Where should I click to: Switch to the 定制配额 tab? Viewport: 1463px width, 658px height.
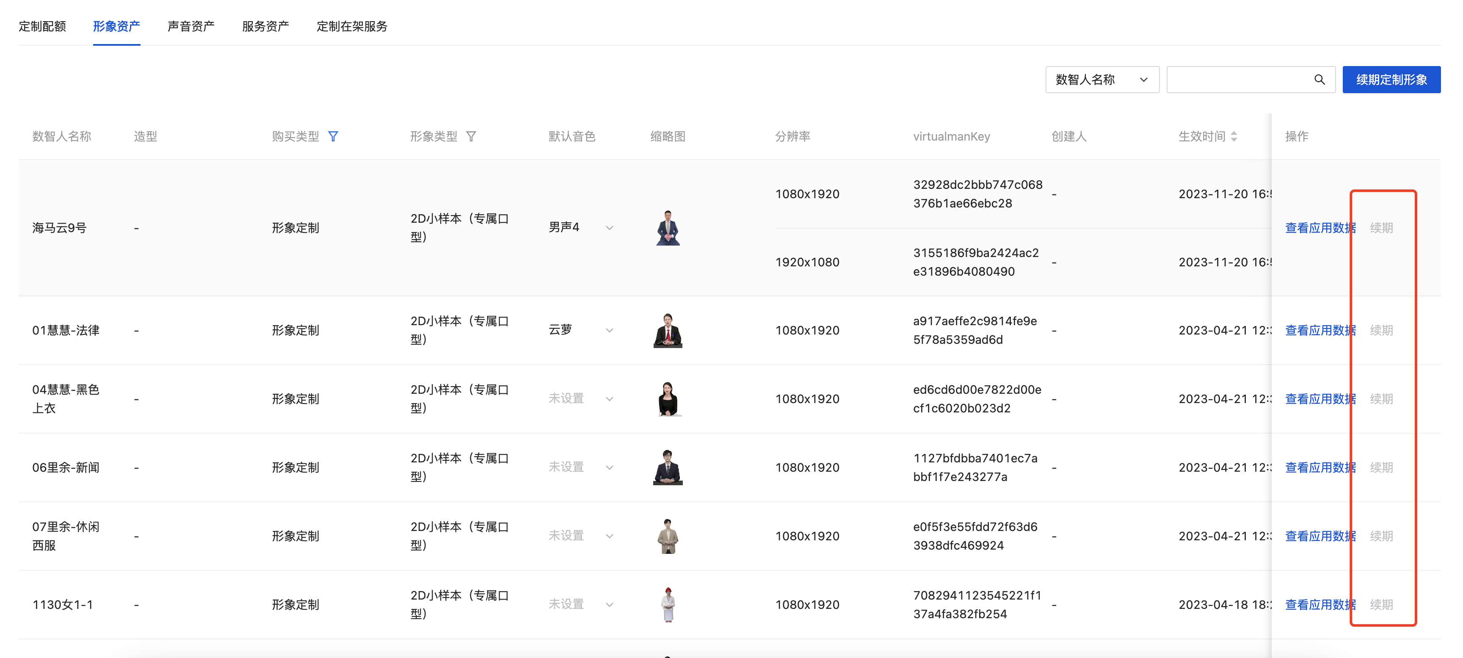(42, 26)
